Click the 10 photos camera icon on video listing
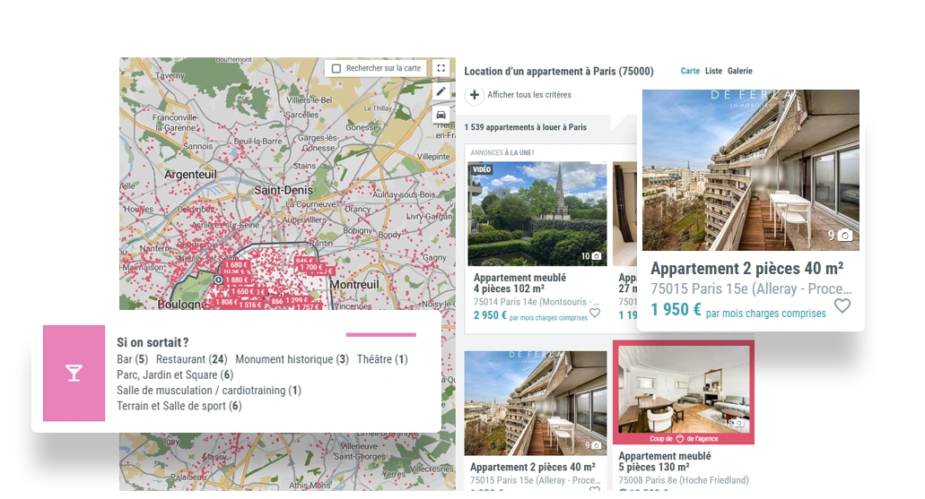Screen dimensions: 925x499 [x=597, y=256]
